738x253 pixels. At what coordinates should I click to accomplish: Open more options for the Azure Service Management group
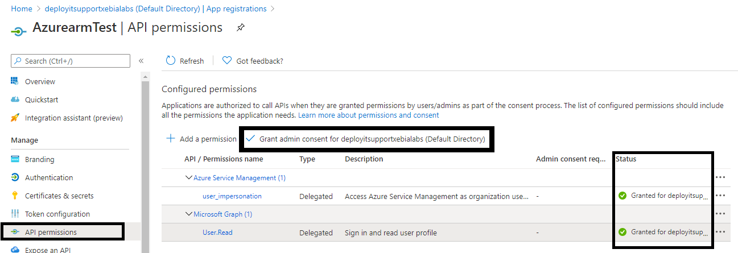pos(720,177)
